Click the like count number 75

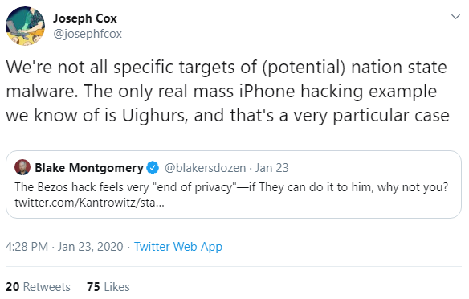click(93, 287)
